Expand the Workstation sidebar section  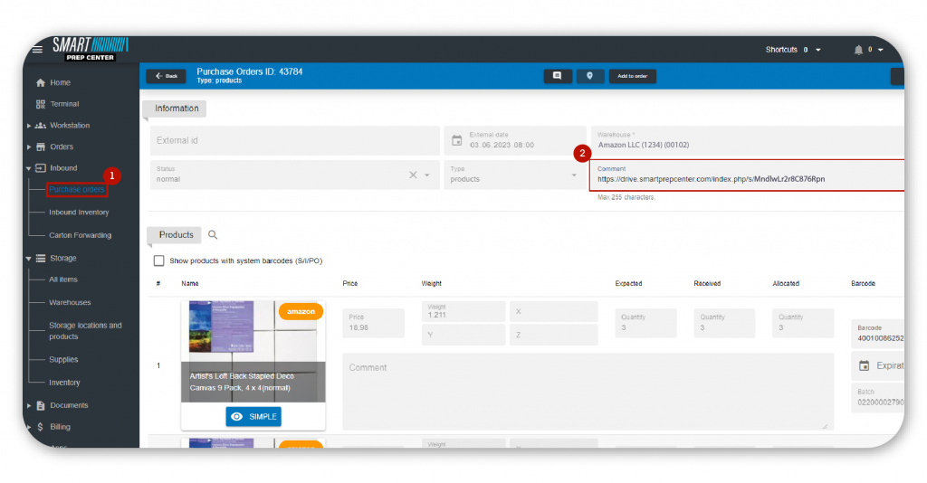click(x=29, y=126)
